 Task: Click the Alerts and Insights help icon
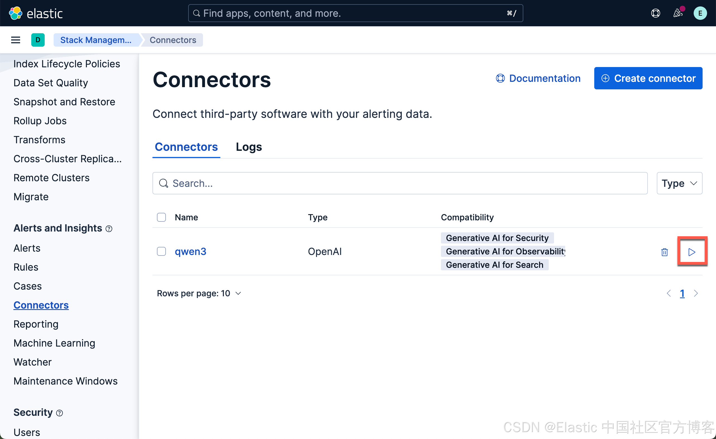(x=109, y=229)
